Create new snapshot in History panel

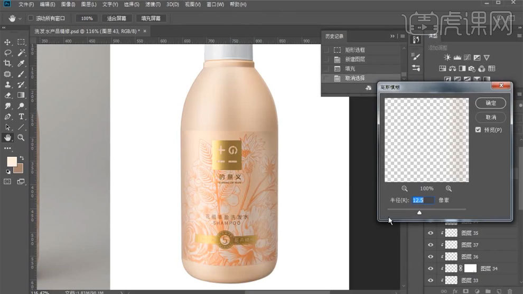tap(368, 88)
